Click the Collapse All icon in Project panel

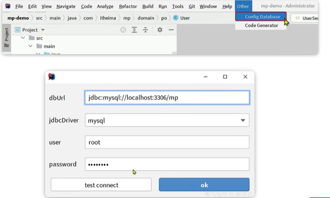145,30
